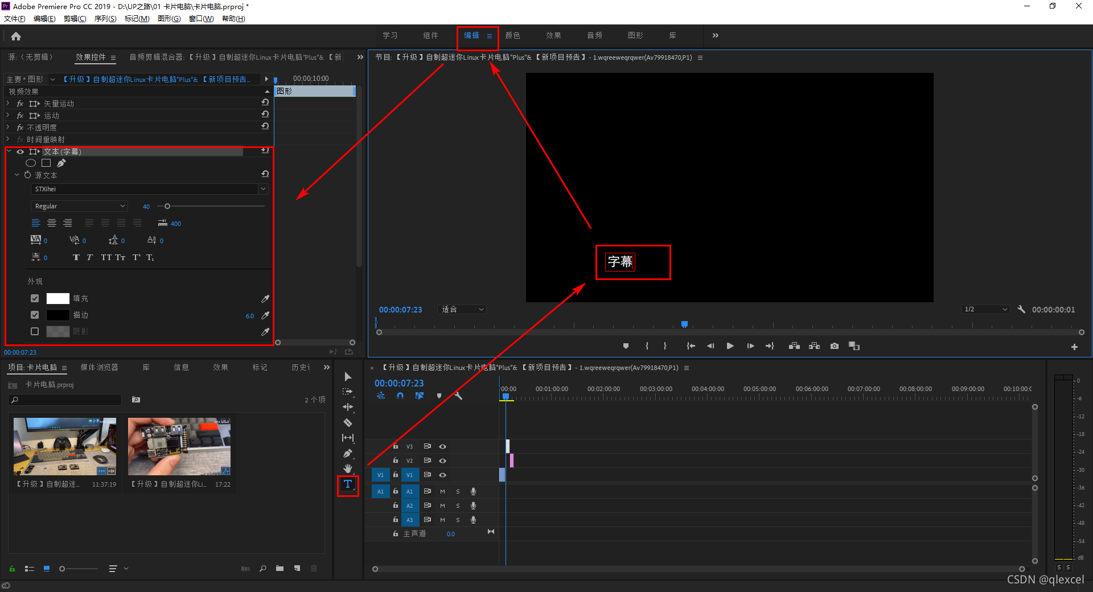
Task: Toggle timeline snap magnet icon
Action: [400, 396]
